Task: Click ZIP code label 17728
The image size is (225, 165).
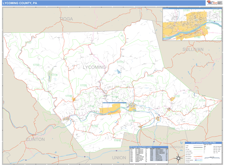Action: click(x=83, y=85)
